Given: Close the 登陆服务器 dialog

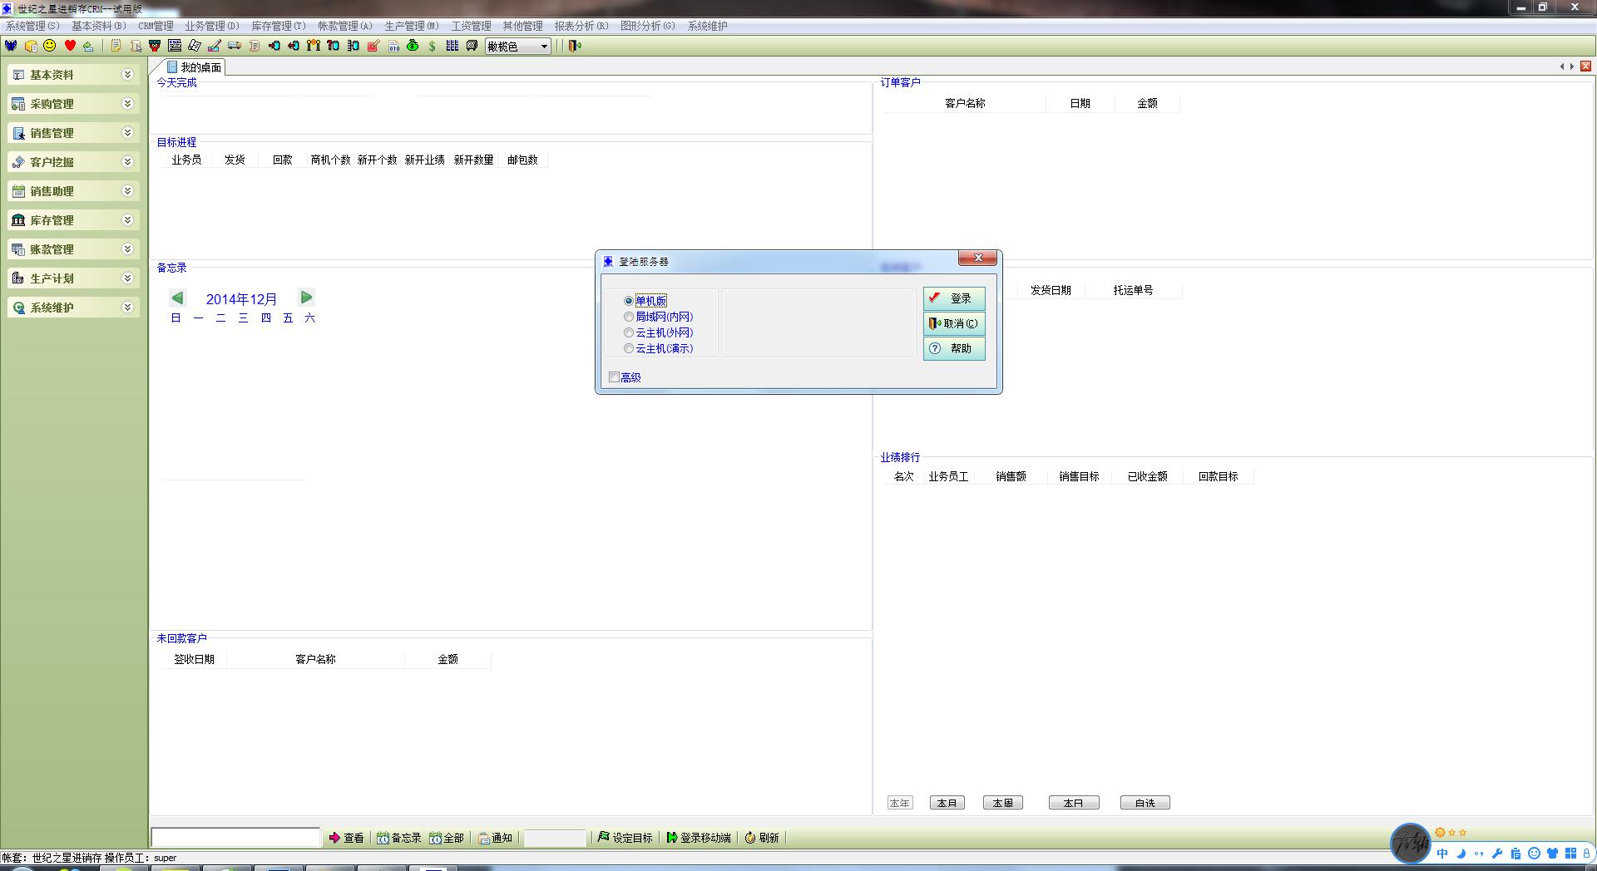Looking at the screenshot, I should tap(978, 258).
